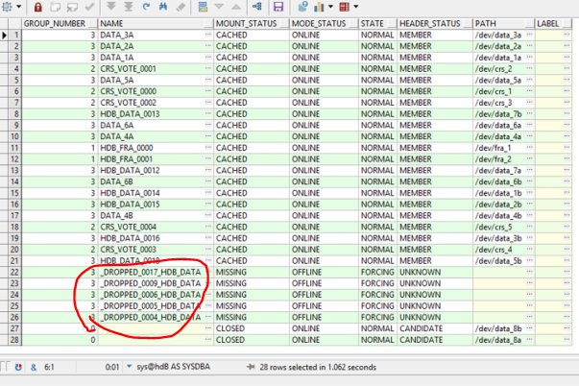Select row number 27 header
The width and height of the screenshot is (579, 386).
pyautogui.click(x=13, y=326)
